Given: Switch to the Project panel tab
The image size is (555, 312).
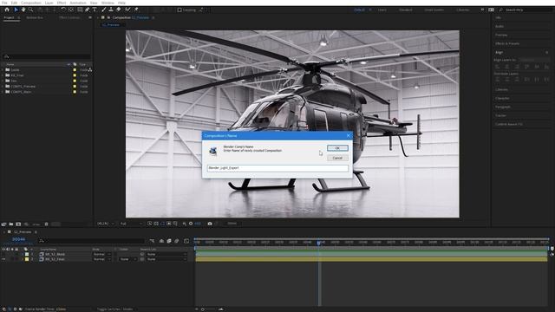Looking at the screenshot, I should [x=10, y=17].
